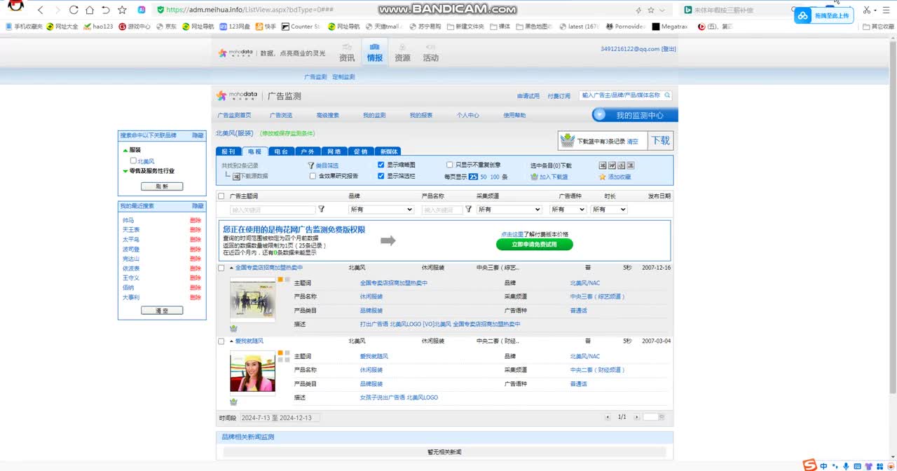Check 含效果研究报告 checkbox

313,177
